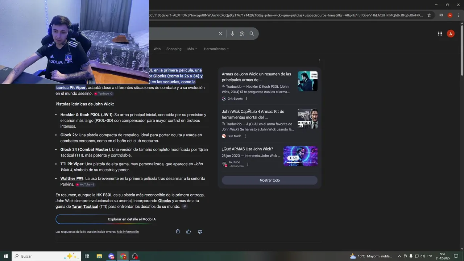Open AI overview three-dot options

(x=319, y=61)
